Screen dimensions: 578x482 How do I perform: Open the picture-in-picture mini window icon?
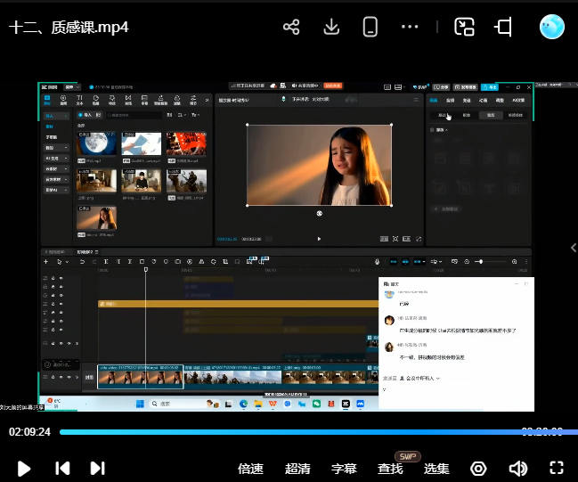coord(464,27)
